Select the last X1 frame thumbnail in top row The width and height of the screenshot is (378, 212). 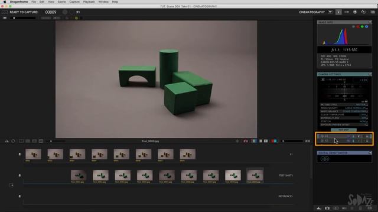tap(188, 154)
